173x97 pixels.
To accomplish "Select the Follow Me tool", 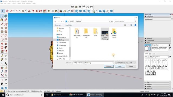I will click(x=6, y=47).
